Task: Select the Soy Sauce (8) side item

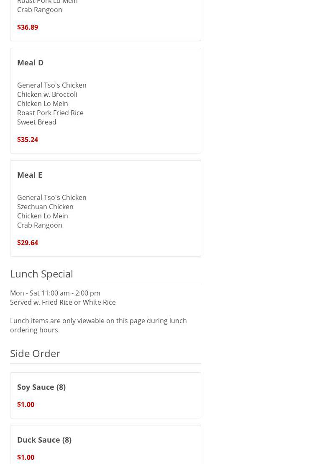Action: click(x=41, y=387)
